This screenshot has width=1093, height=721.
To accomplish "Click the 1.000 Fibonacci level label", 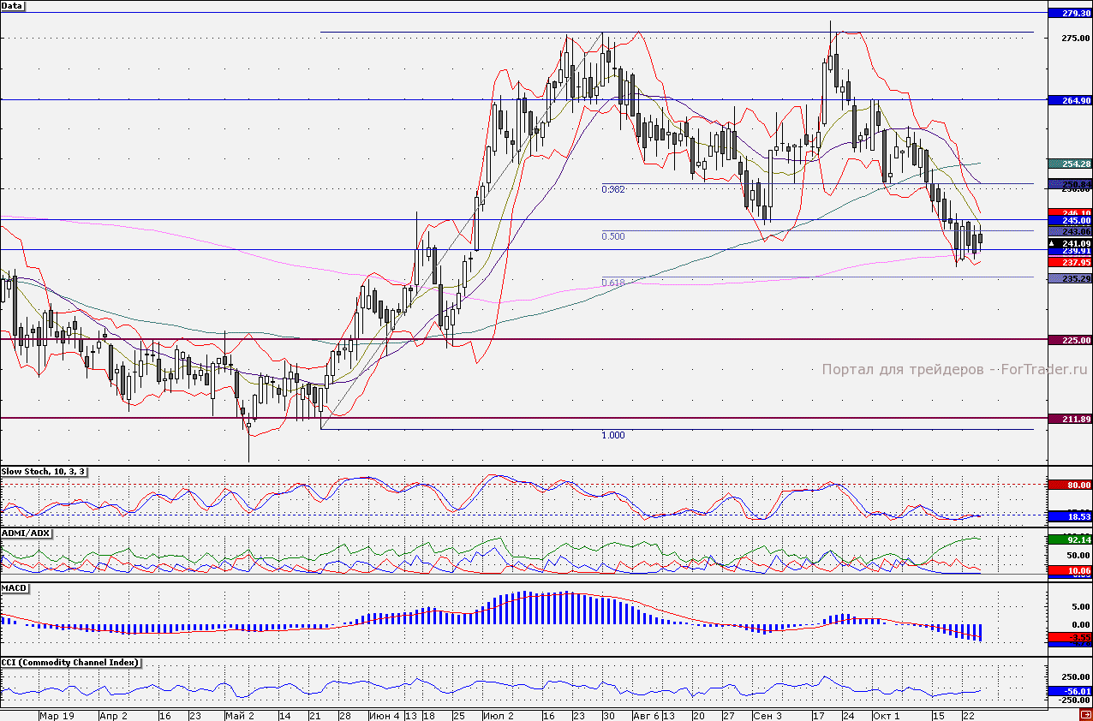I will pos(612,435).
